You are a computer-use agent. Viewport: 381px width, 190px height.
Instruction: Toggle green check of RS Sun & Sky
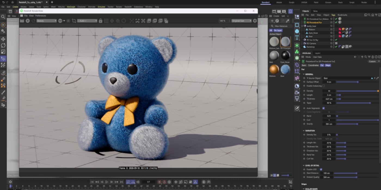(336, 40)
